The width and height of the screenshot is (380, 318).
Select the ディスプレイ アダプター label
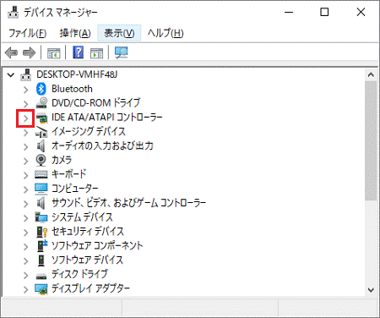click(x=90, y=288)
